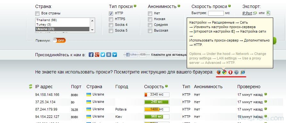Click the 960 мс speed bar

click(x=157, y=116)
